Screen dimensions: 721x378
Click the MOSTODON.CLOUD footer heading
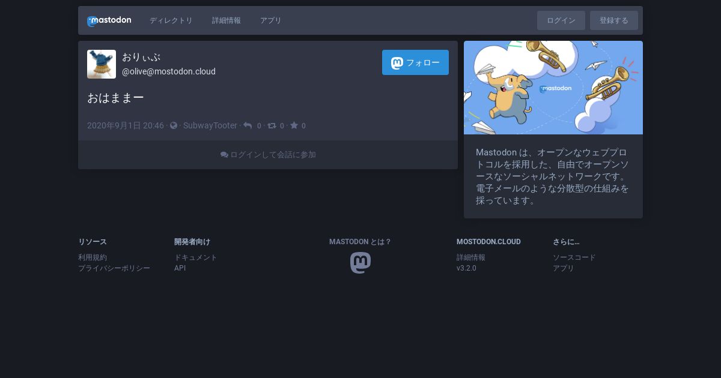pos(488,242)
